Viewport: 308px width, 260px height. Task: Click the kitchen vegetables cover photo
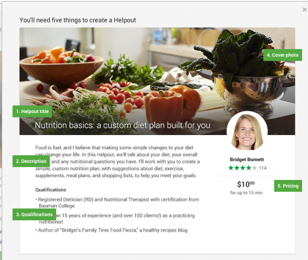coord(157,81)
